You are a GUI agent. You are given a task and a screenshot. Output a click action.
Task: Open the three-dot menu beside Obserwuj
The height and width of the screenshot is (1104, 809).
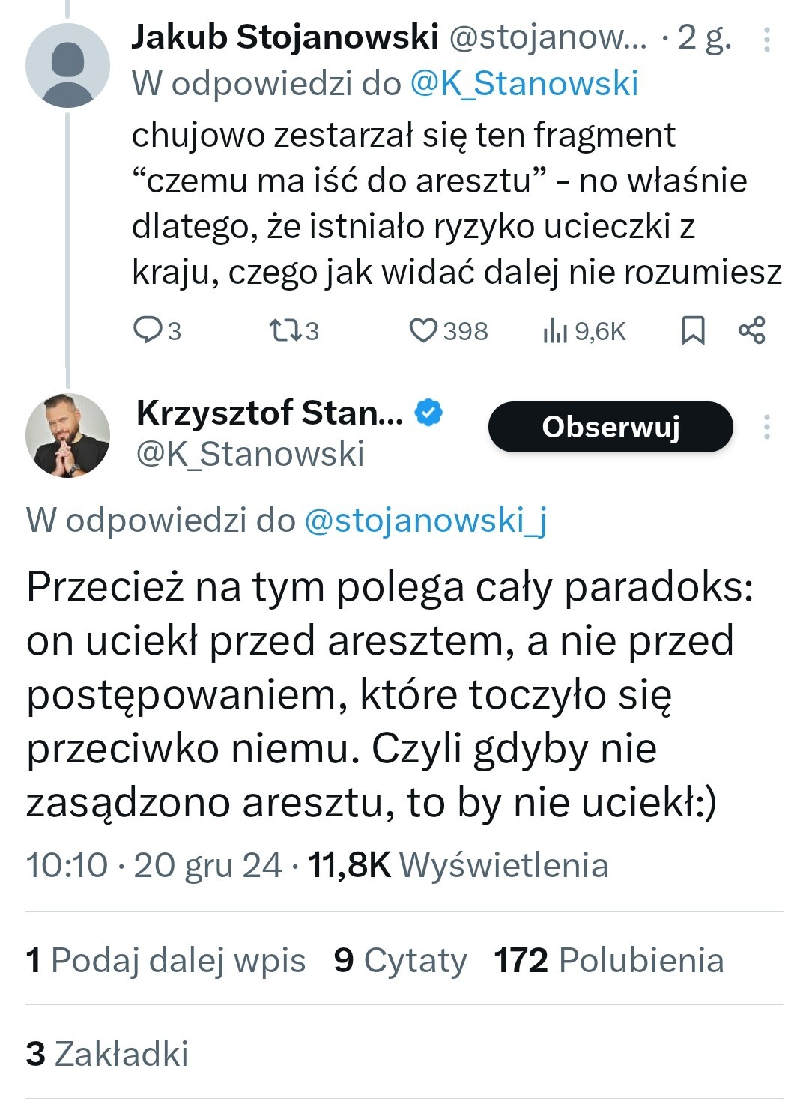[x=766, y=427]
